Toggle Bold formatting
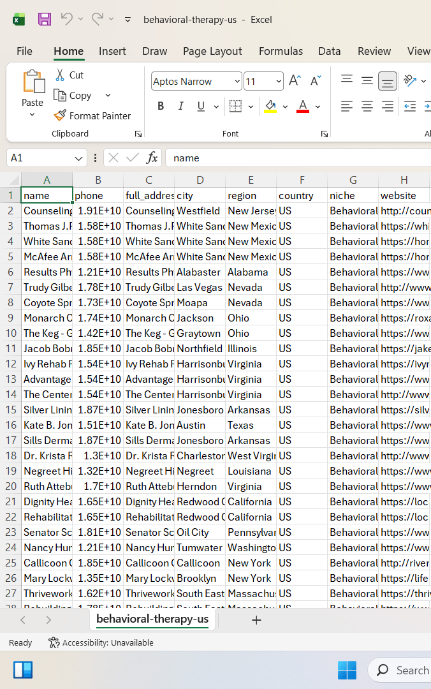The width and height of the screenshot is (431, 689). (161, 106)
